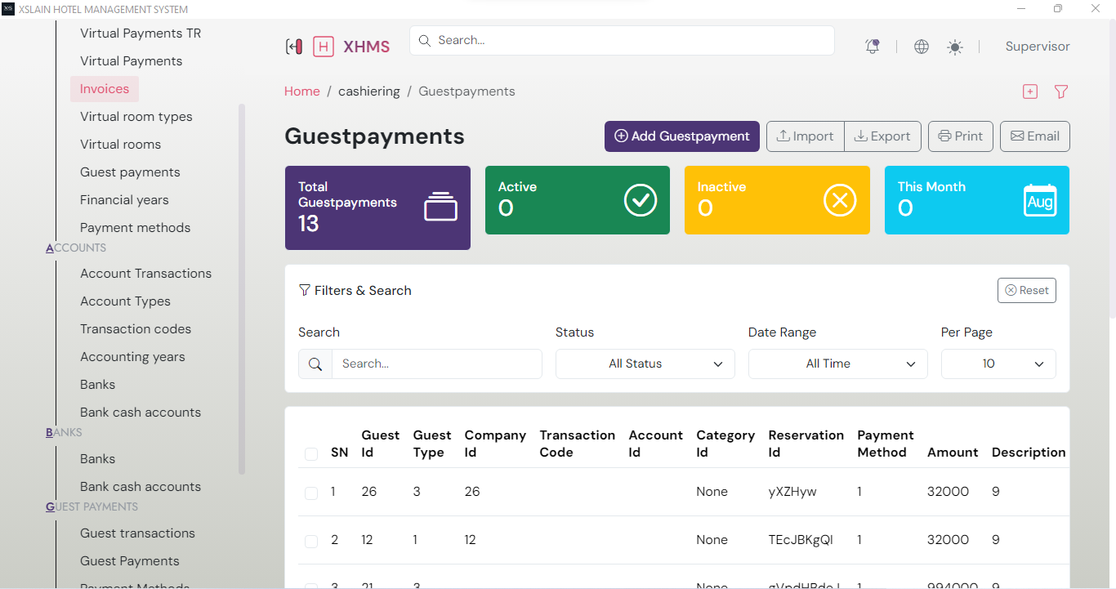Click the red filter funnel icon
1116x589 pixels.
[x=1061, y=91]
